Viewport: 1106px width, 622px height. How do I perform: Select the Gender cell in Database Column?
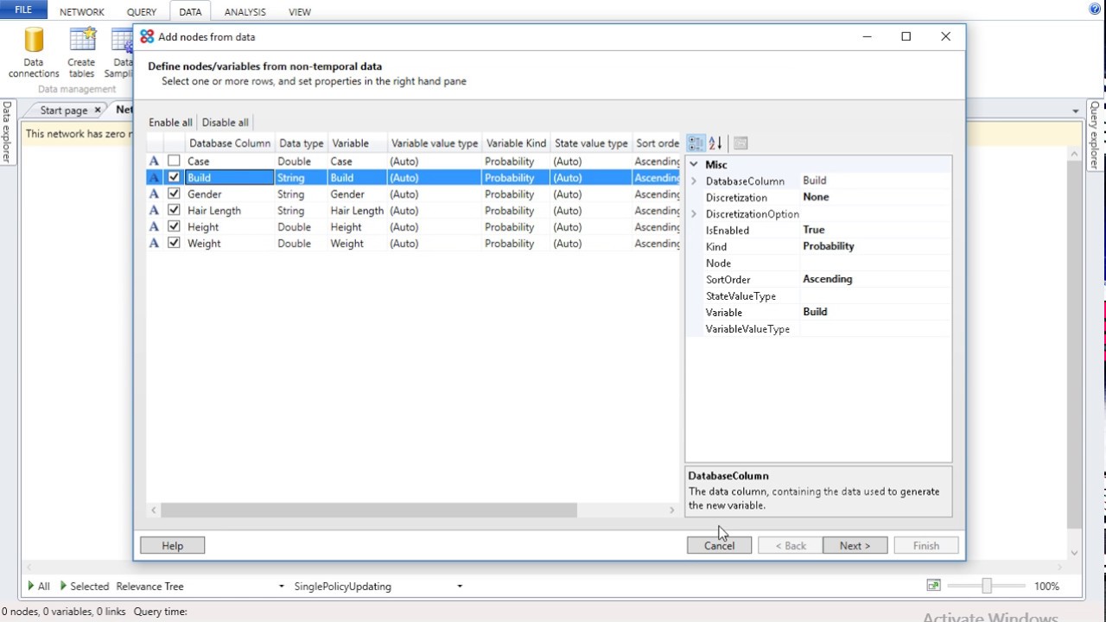(230, 194)
